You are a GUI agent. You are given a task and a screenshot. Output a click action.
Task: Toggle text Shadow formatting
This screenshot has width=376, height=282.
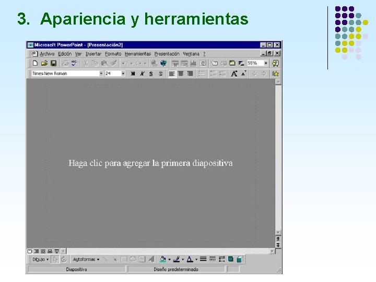[x=161, y=74]
